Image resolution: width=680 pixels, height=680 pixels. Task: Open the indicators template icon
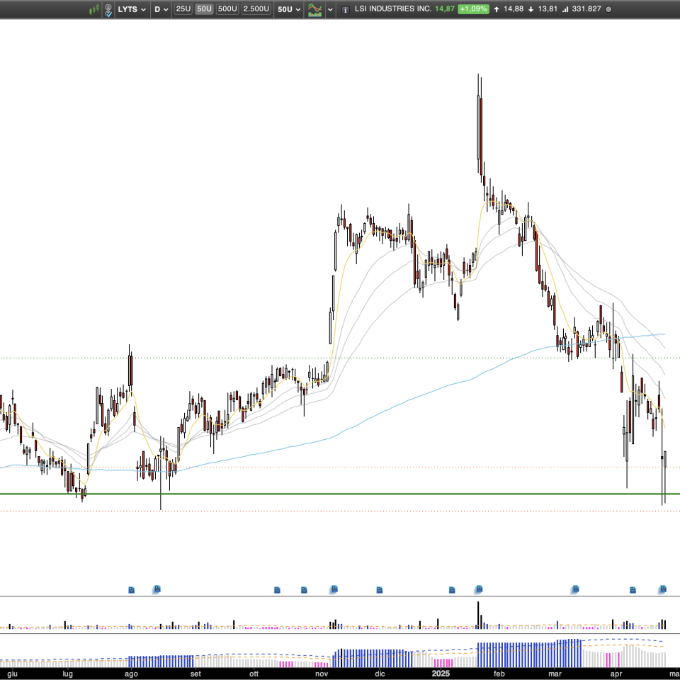[x=314, y=9]
